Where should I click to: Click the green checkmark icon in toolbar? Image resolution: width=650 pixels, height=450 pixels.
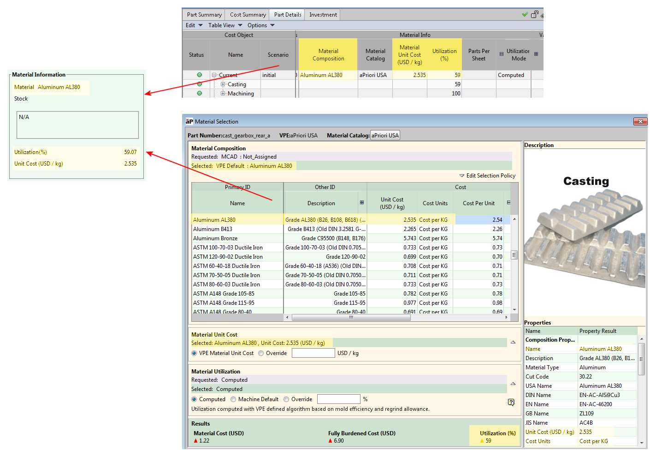525,14
